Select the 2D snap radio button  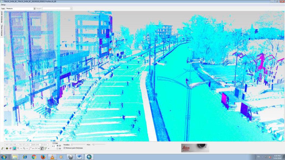[x=57, y=145]
